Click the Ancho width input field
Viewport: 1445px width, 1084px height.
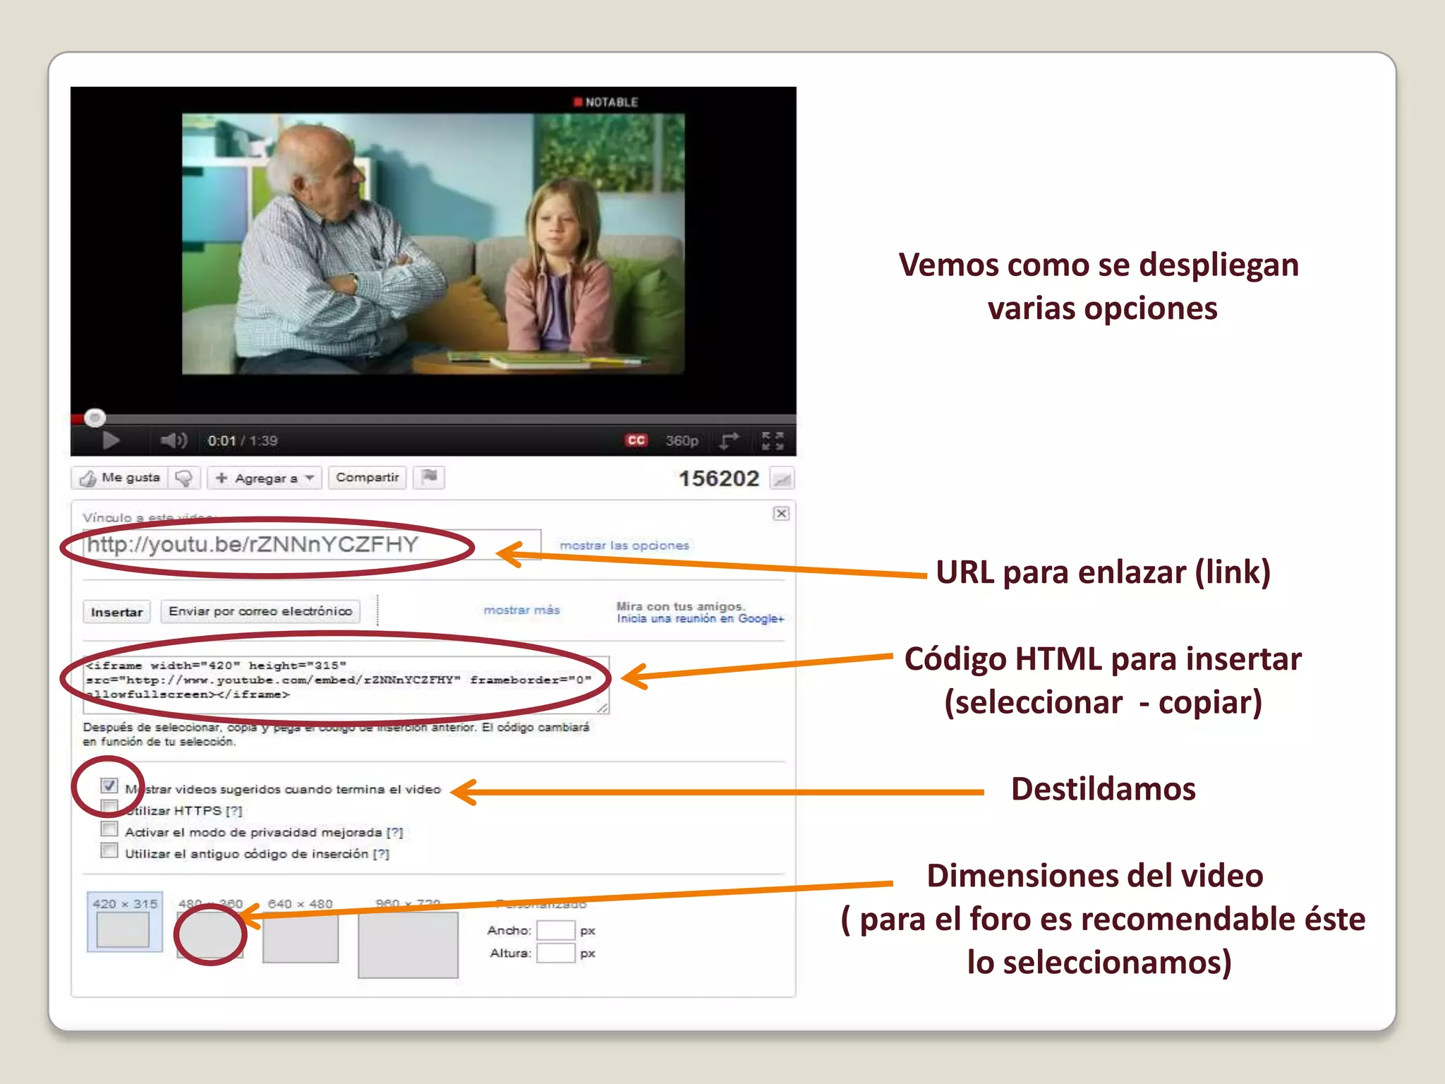556,931
